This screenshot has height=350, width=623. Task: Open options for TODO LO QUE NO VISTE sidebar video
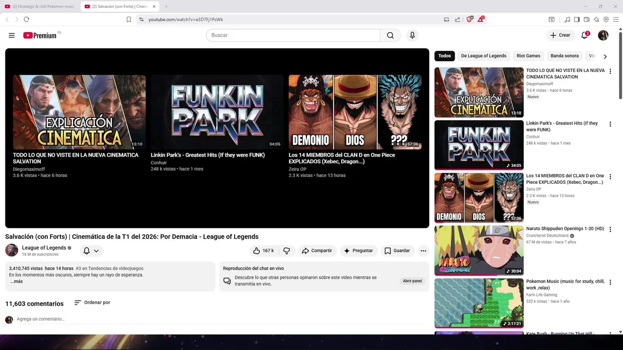point(610,71)
